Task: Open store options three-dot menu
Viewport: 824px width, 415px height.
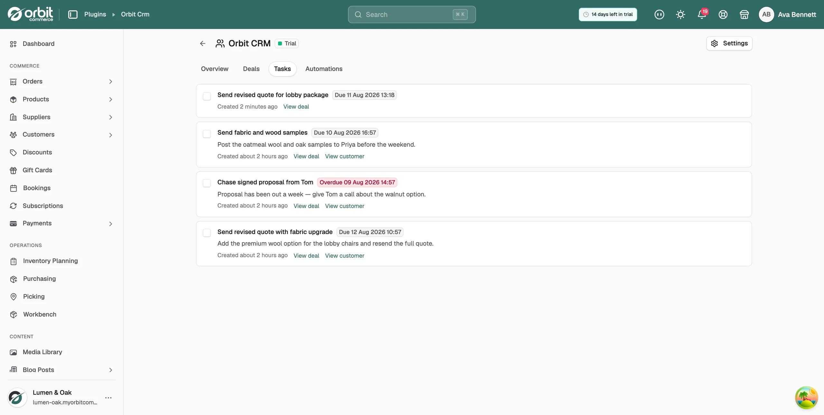Action: point(108,398)
